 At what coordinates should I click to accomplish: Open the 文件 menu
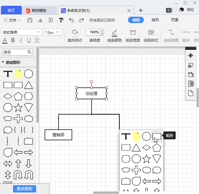click(12, 20)
